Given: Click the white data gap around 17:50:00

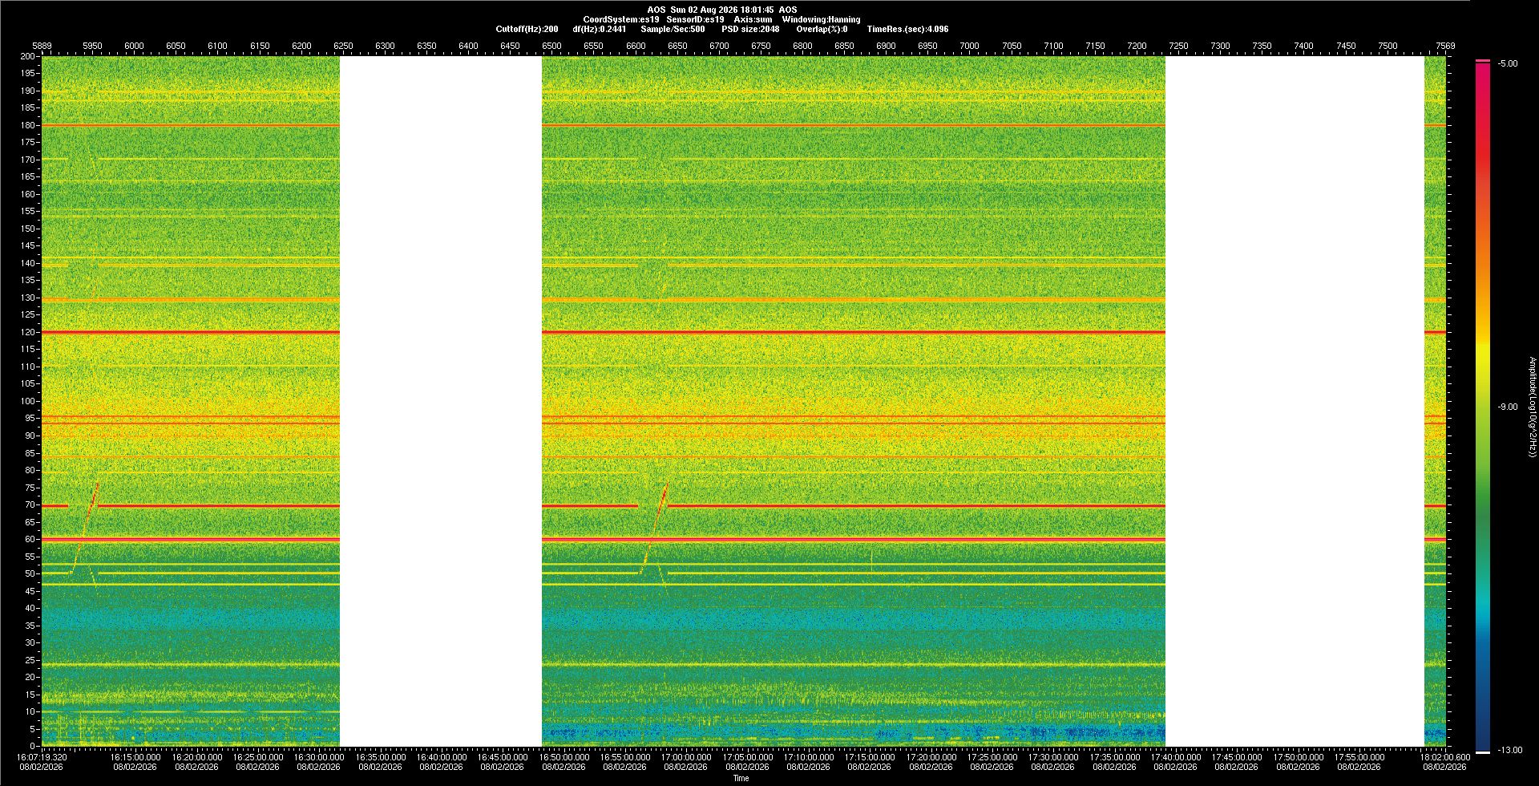Looking at the screenshot, I should [1295, 401].
